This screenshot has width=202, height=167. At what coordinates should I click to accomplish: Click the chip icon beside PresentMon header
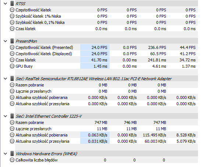click(x=12, y=41)
